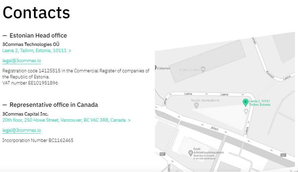
Task: Click the Ciklomen map pin
Action: [156, 68]
